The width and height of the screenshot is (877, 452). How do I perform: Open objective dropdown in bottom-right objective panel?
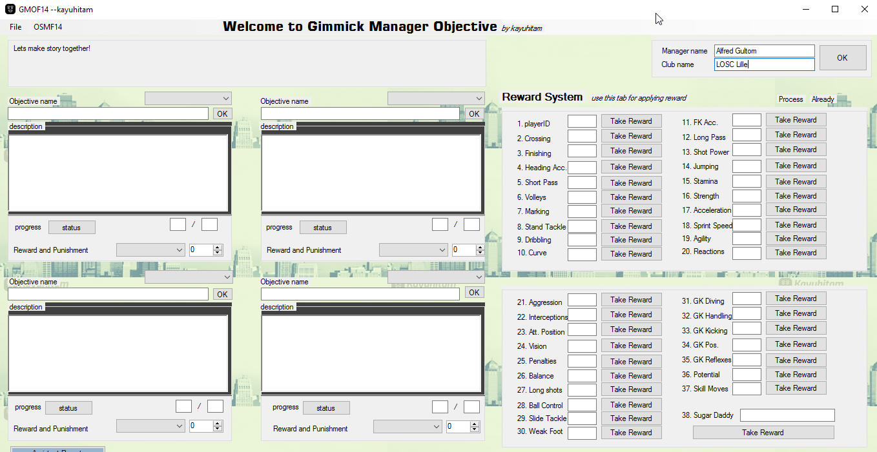pyautogui.click(x=436, y=277)
